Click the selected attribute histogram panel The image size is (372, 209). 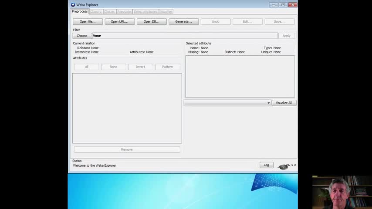pos(240,76)
